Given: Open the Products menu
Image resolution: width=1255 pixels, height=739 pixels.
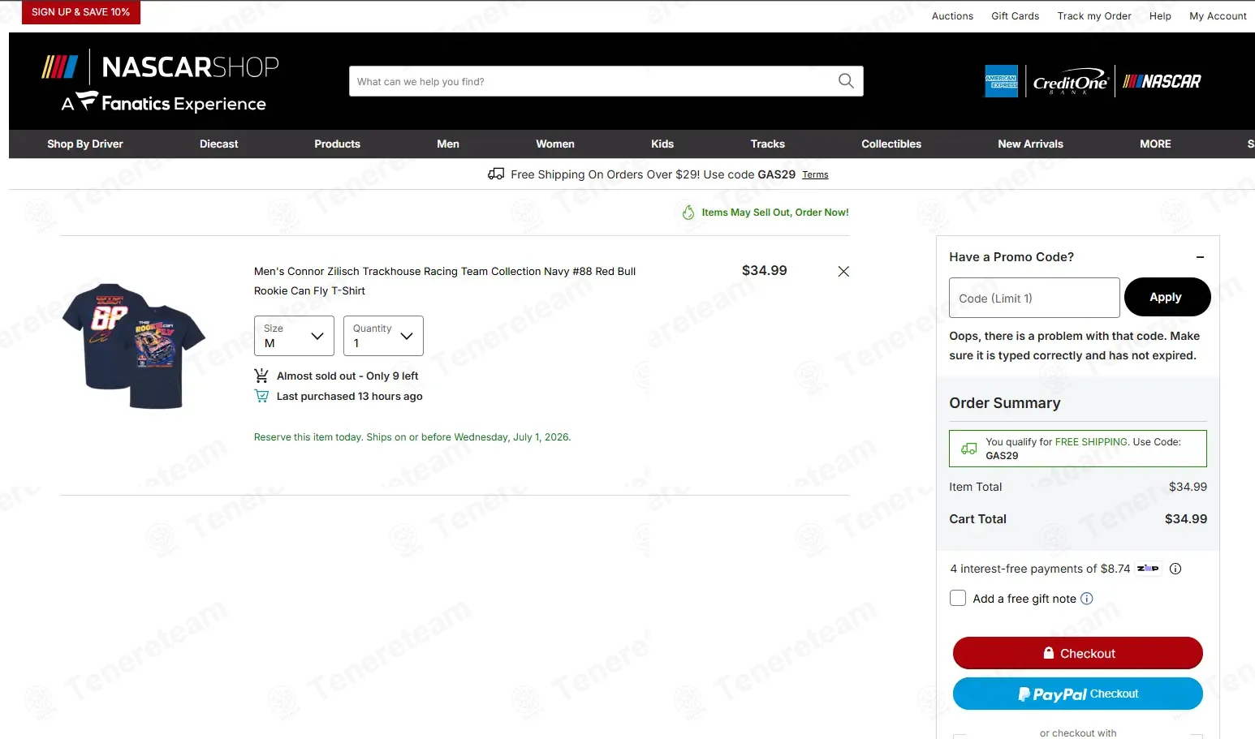Looking at the screenshot, I should pos(337,144).
